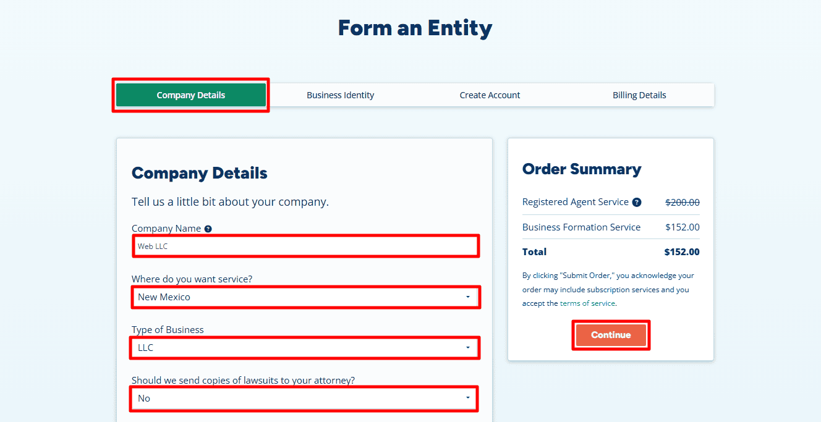Click the Company Name help icon

pos(208,229)
